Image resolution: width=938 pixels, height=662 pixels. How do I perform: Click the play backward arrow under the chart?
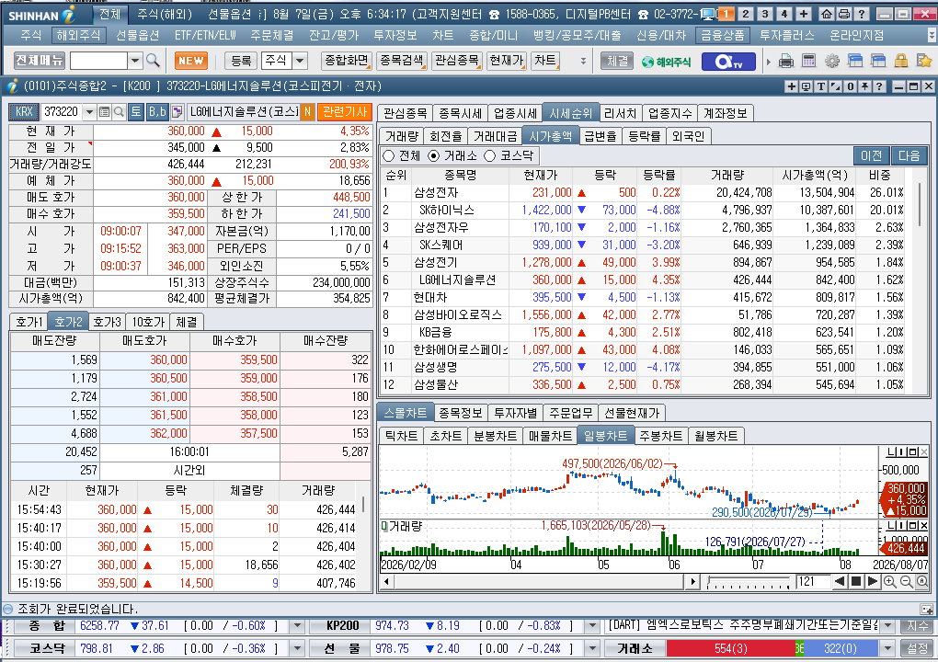840,581
